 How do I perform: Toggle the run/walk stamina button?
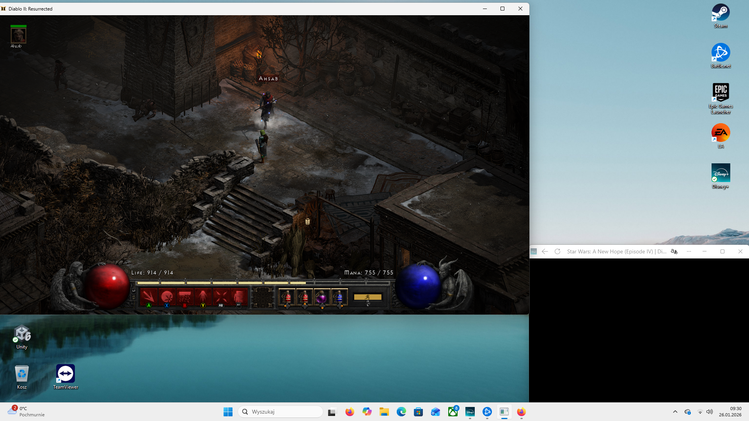point(367,297)
